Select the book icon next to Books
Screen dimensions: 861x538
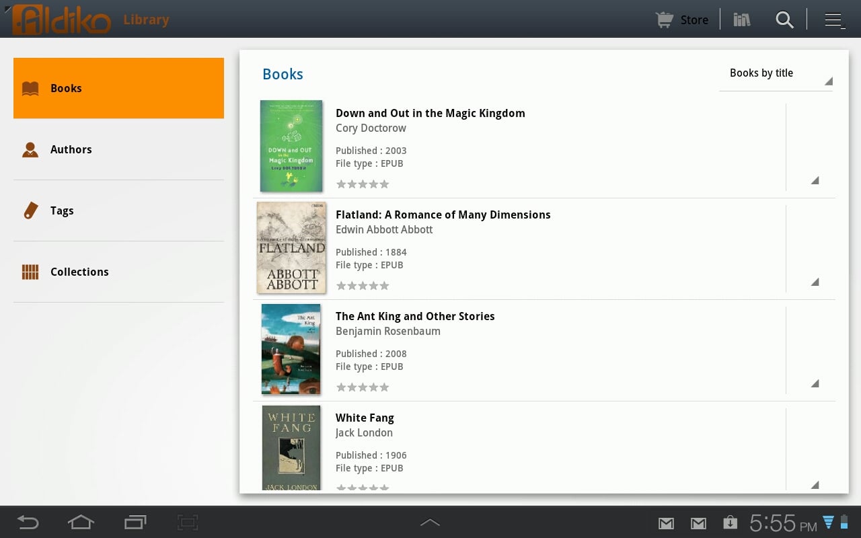click(x=30, y=87)
